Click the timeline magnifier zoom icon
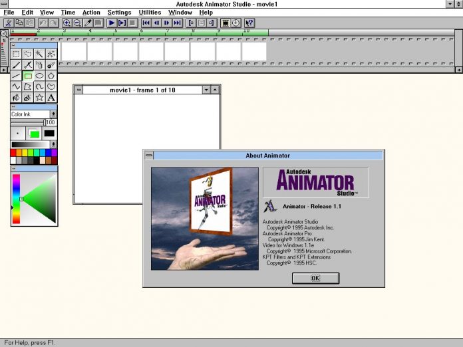Screen dimensions: 463x347 (x=4, y=33)
